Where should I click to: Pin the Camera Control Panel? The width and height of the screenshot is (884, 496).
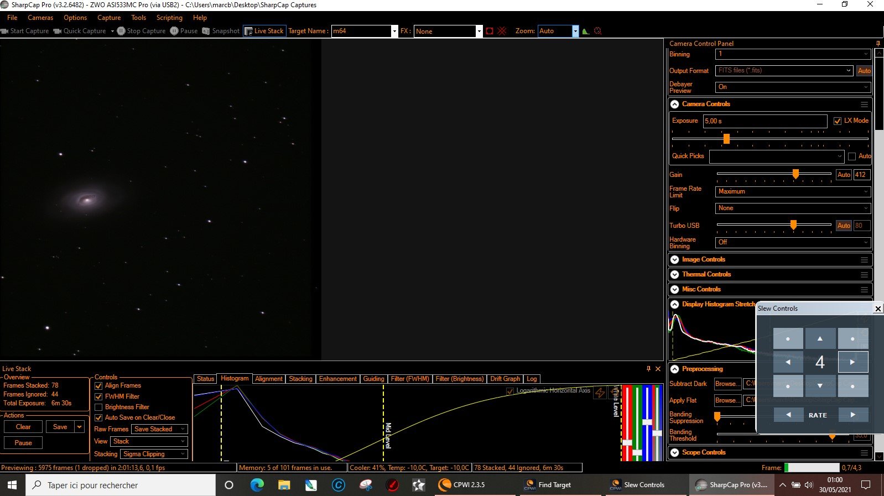pos(878,43)
